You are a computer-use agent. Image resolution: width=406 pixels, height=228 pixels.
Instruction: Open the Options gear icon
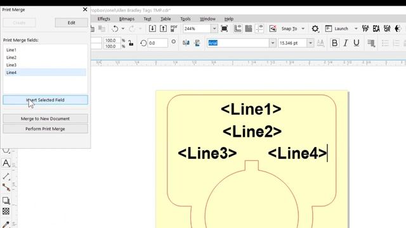[x=315, y=28]
